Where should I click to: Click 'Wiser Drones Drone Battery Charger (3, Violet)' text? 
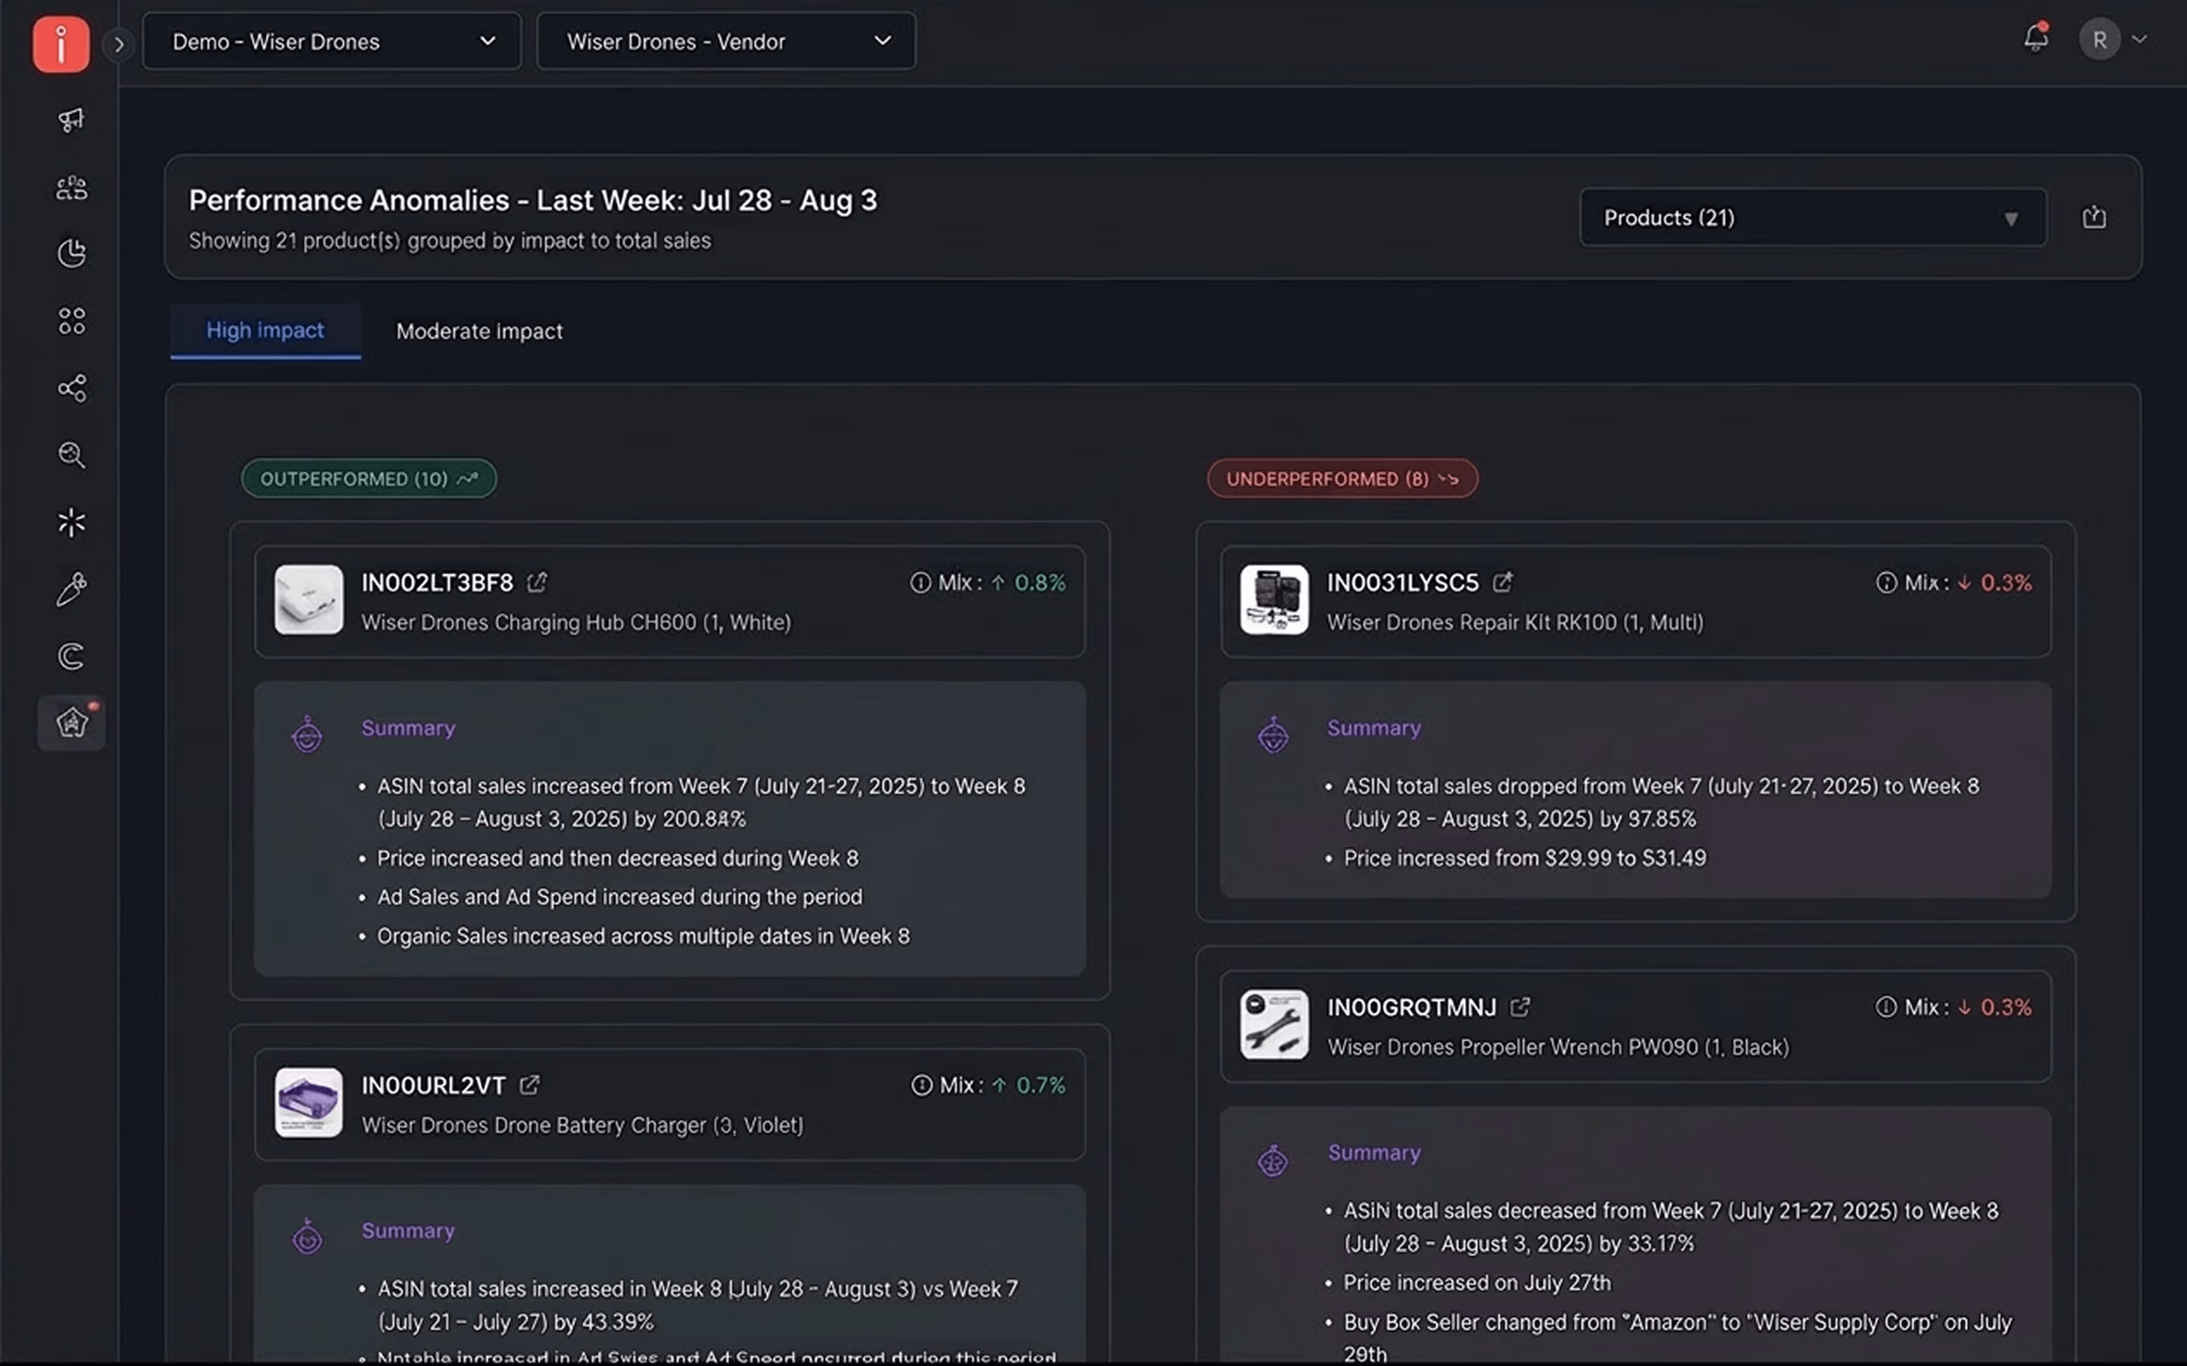(x=583, y=1125)
